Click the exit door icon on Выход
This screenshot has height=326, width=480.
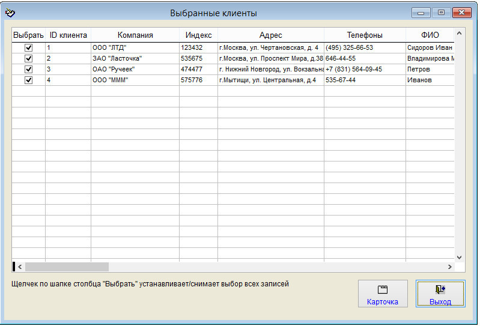[x=440, y=289]
